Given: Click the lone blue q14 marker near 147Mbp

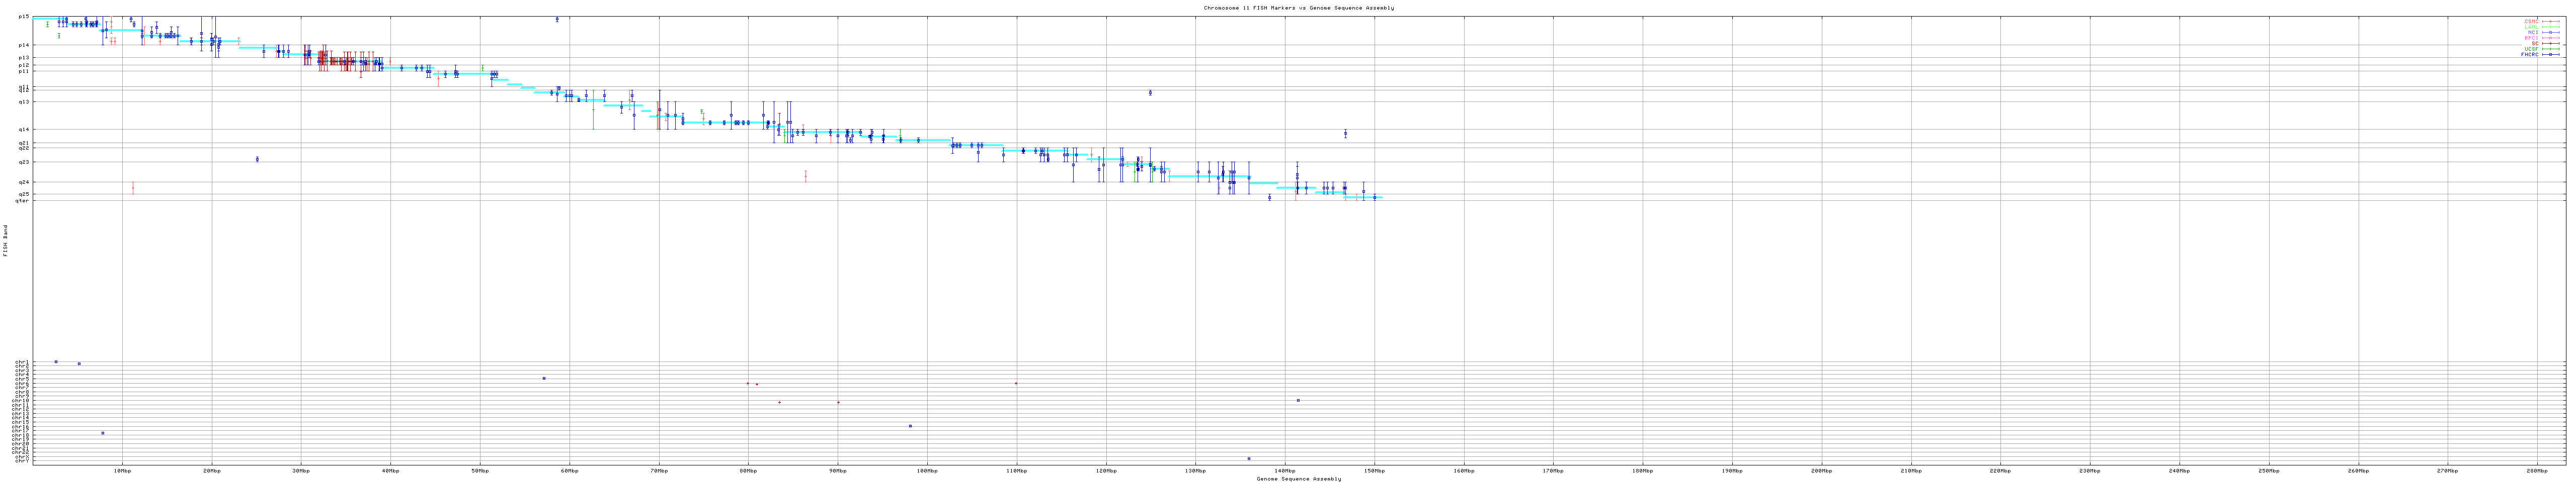Looking at the screenshot, I should pos(1345,134).
